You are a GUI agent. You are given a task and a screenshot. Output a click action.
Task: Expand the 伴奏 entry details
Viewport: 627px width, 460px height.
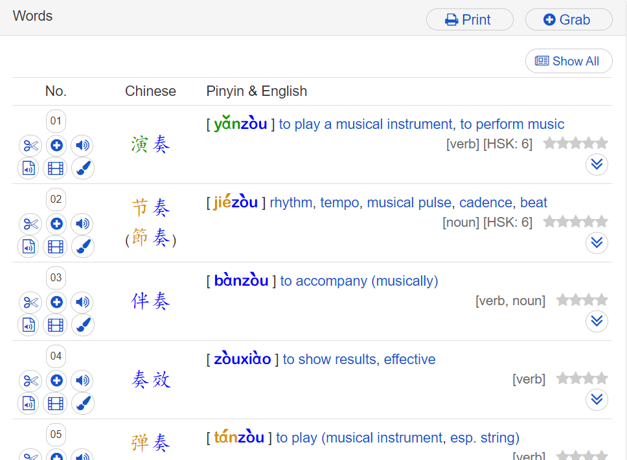click(x=597, y=321)
